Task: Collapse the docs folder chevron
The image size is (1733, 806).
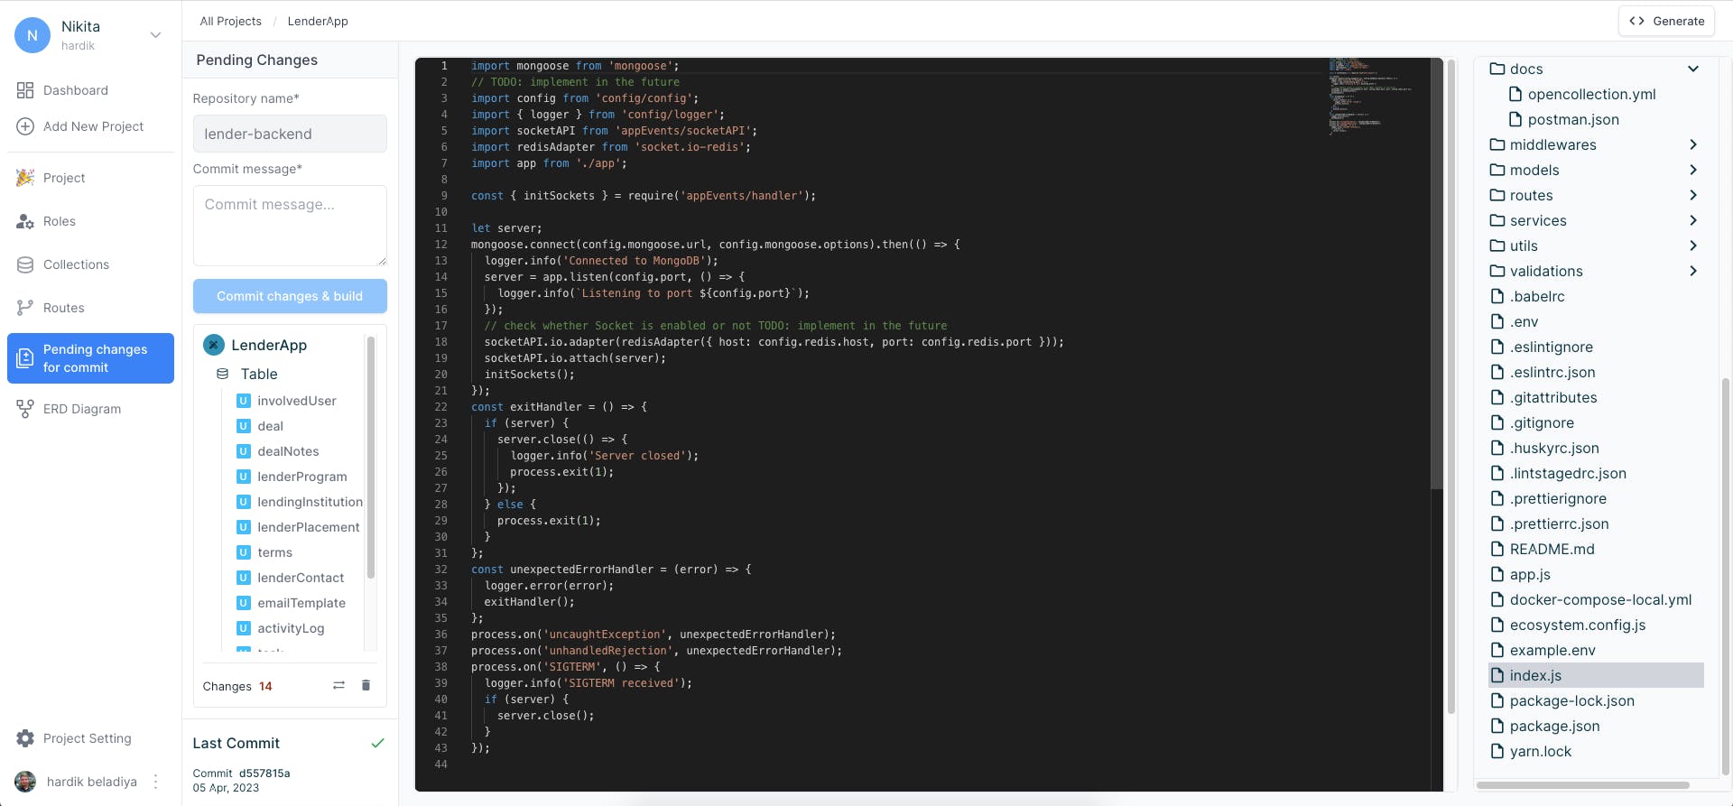Action: click(x=1693, y=69)
